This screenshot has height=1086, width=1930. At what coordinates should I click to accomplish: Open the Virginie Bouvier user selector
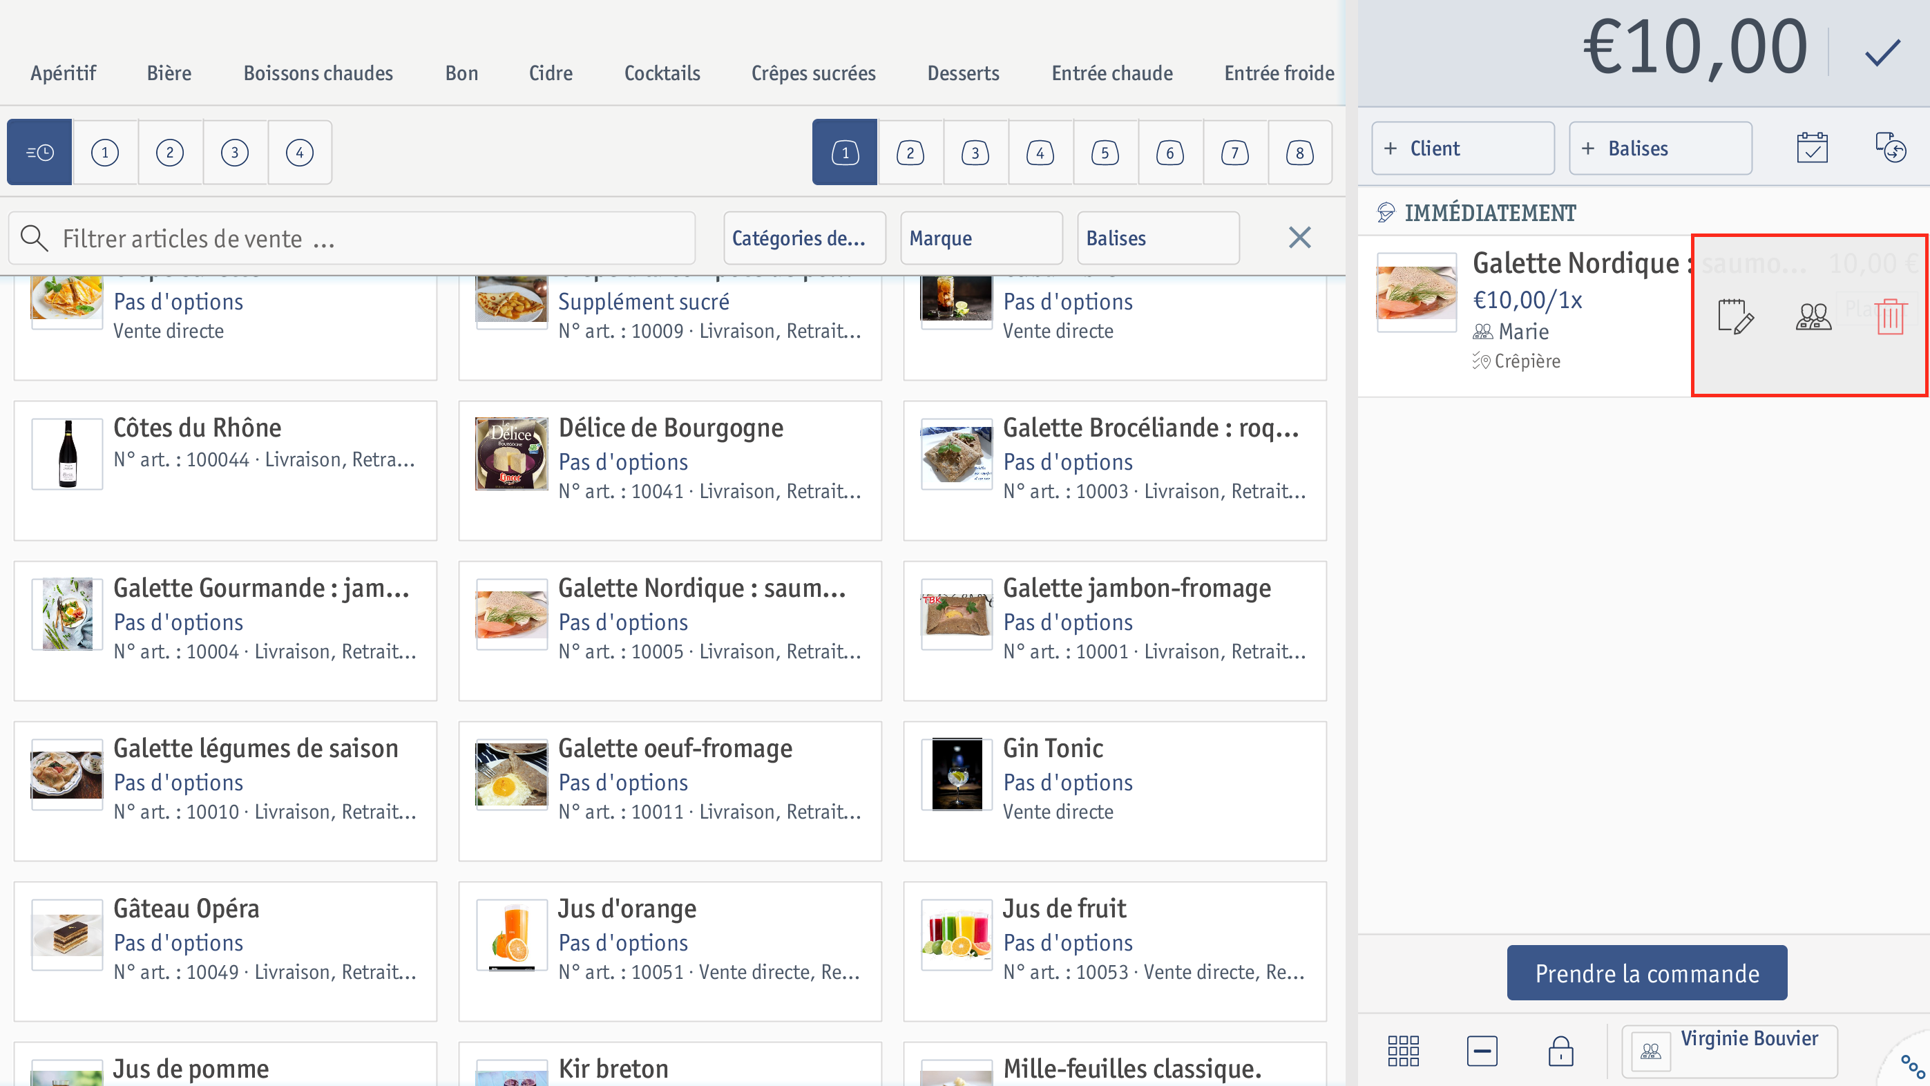pyautogui.click(x=1729, y=1050)
